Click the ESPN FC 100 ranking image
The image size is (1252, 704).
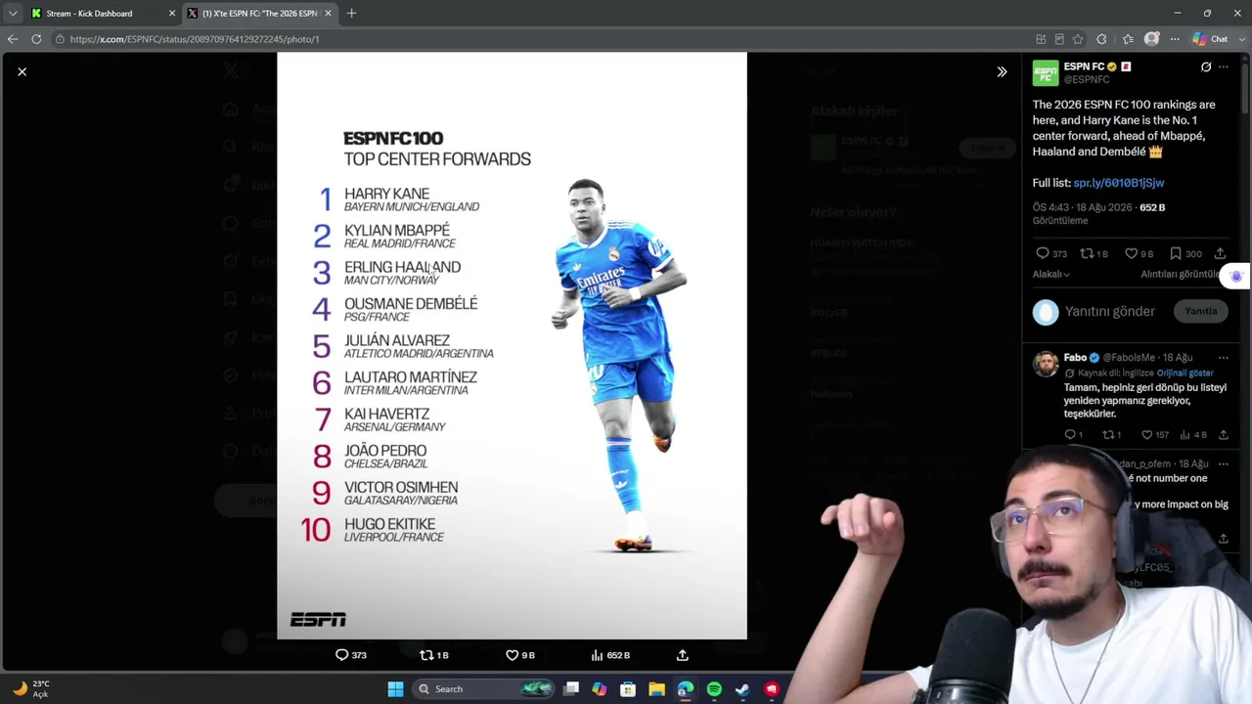[x=512, y=345]
